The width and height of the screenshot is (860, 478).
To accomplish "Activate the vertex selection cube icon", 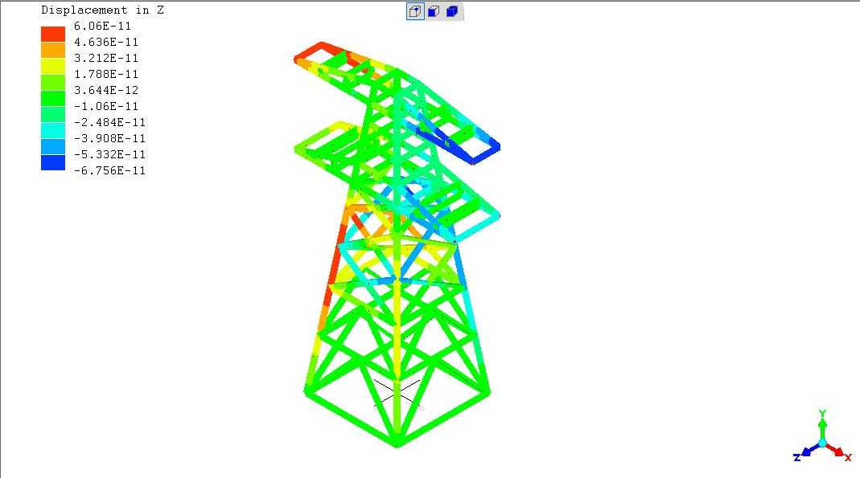I will tap(415, 11).
